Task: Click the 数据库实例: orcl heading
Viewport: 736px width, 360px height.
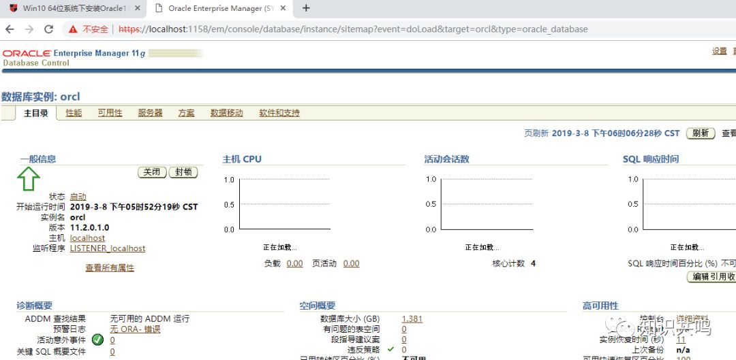Action: 40,97
